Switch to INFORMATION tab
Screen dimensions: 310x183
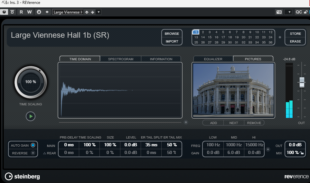point(161,59)
